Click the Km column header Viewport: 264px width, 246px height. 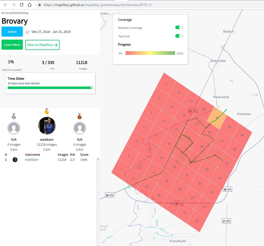[x=72, y=154]
